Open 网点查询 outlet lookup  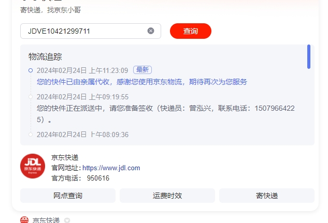pyautogui.click(x=68, y=196)
